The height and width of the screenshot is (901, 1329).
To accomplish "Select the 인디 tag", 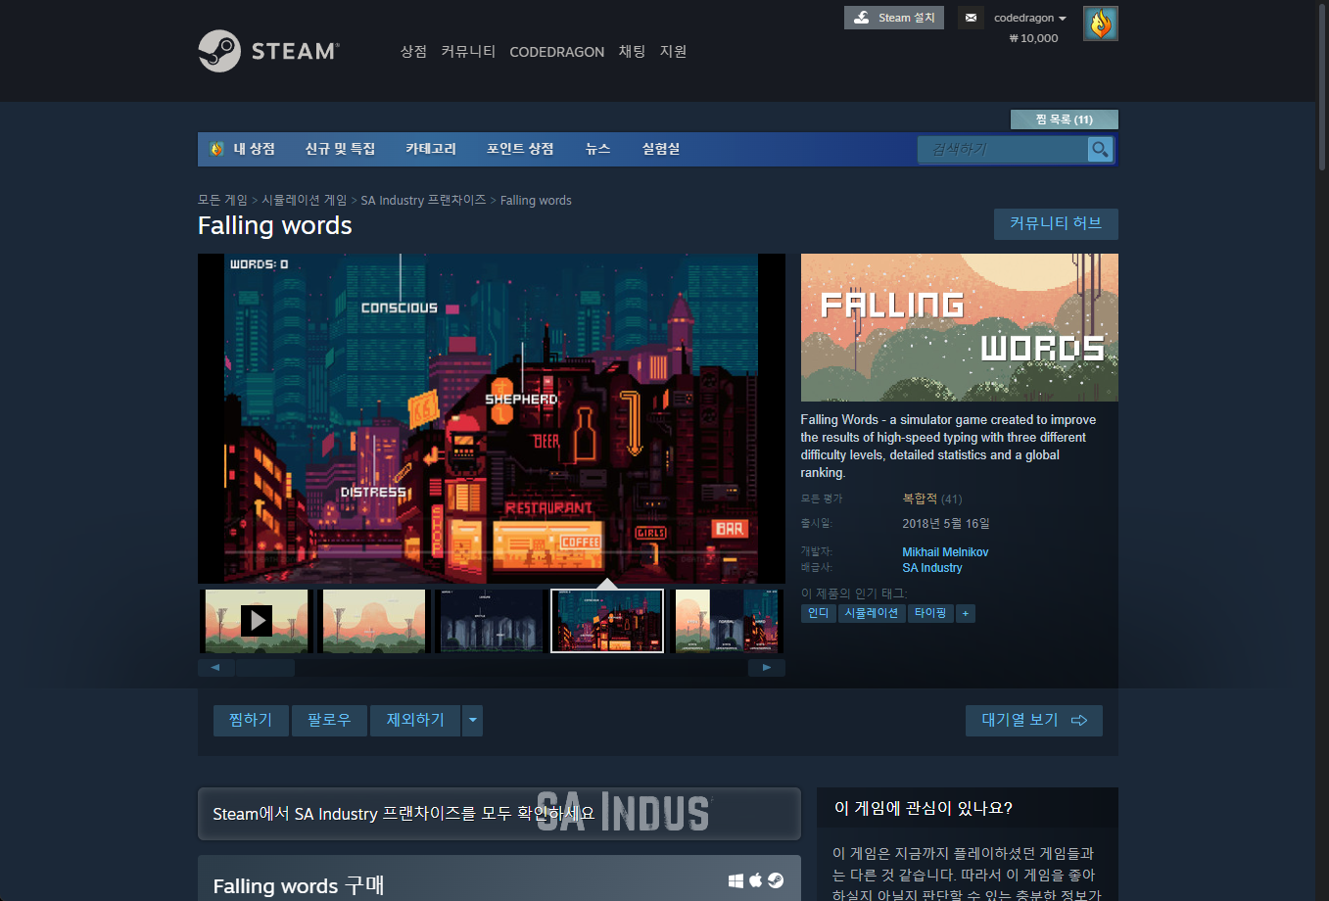I will tap(818, 613).
